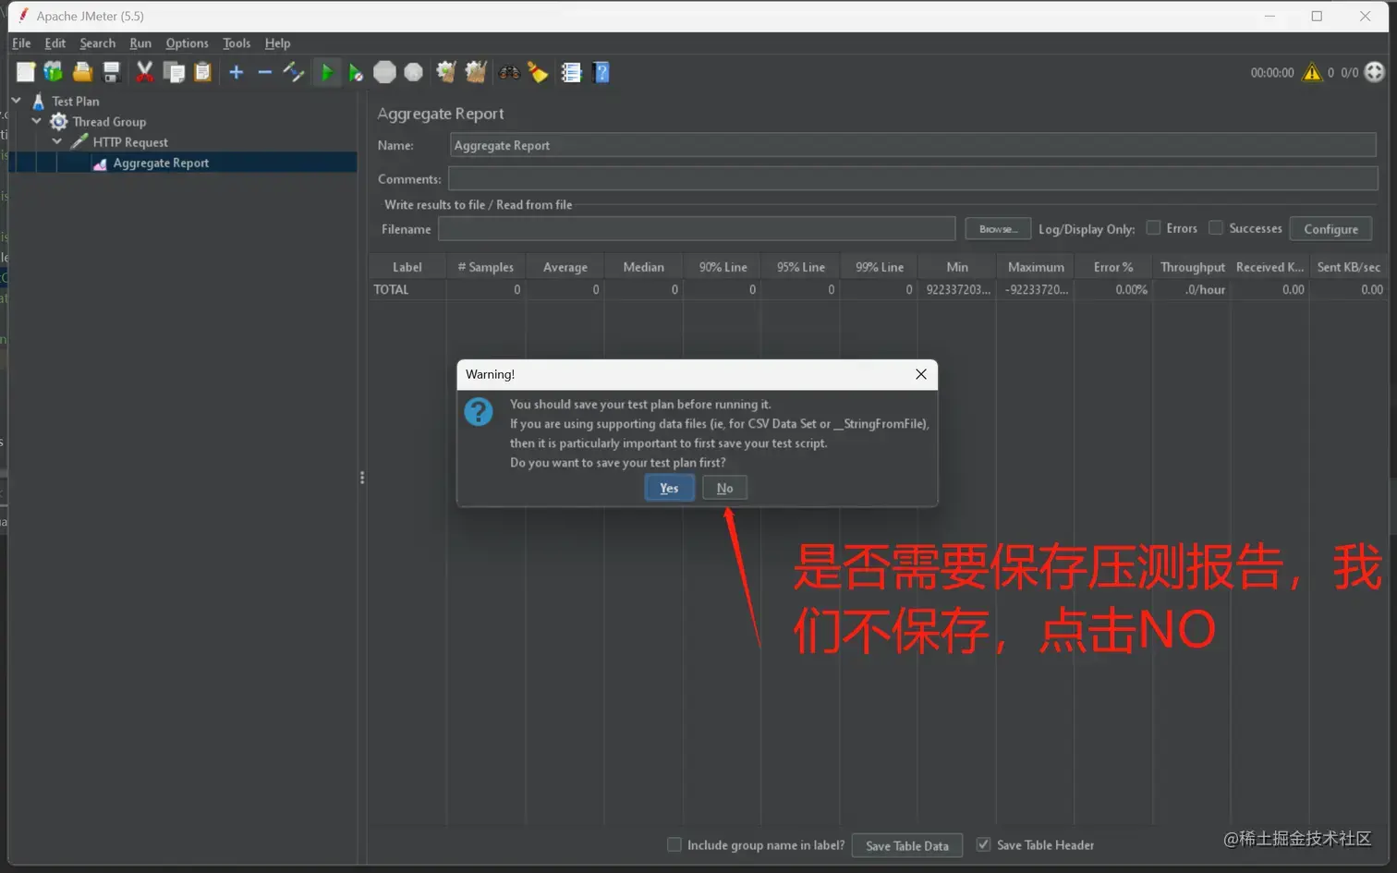Click the Clear gear-and-broom icon
This screenshot has width=1397, height=873.
click(446, 72)
